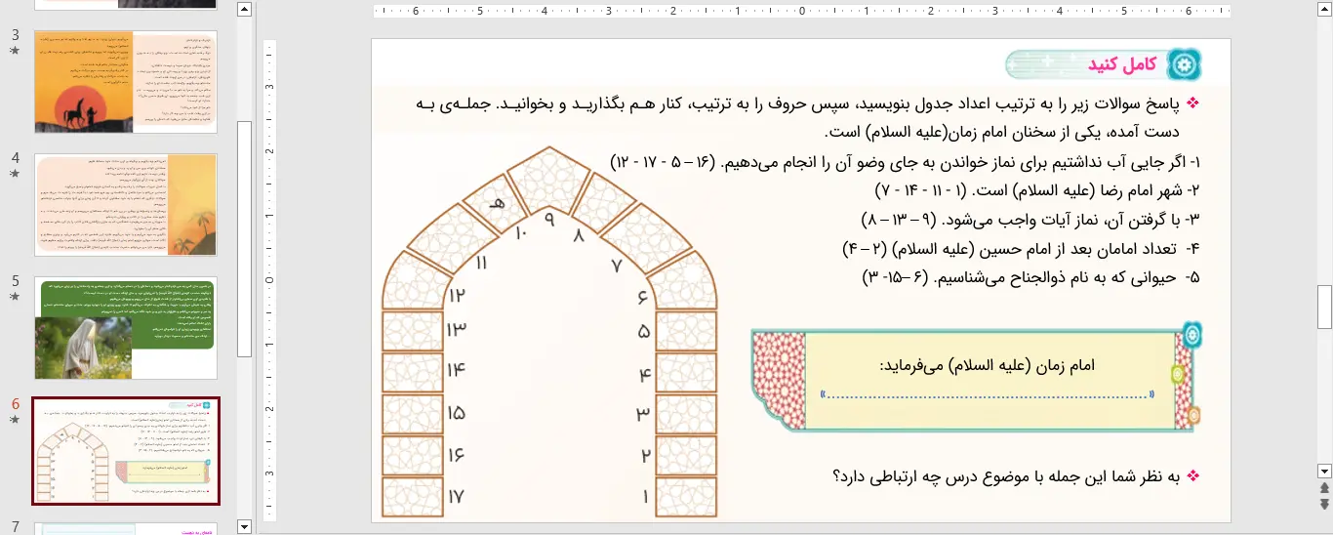Select slide 5 thumbnail with green text block
Screen dimensions: 1333x535
point(126,327)
